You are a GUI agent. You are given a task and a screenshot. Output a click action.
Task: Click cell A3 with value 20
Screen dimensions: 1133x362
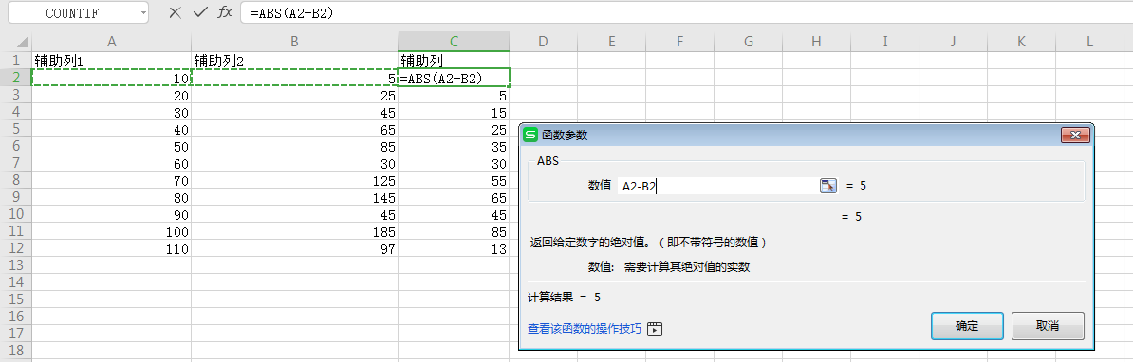point(111,95)
